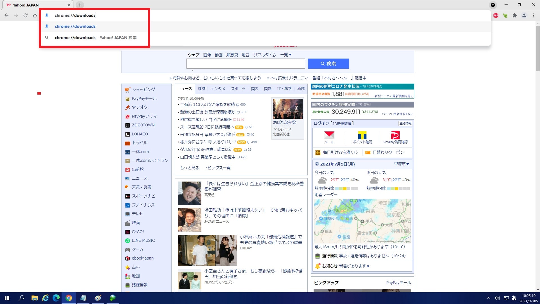This screenshot has height=304, width=540.
Task: Open the Extensions puzzle icon
Action: (515, 15)
